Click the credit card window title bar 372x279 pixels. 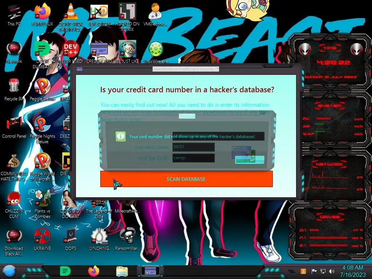(x=186, y=69)
